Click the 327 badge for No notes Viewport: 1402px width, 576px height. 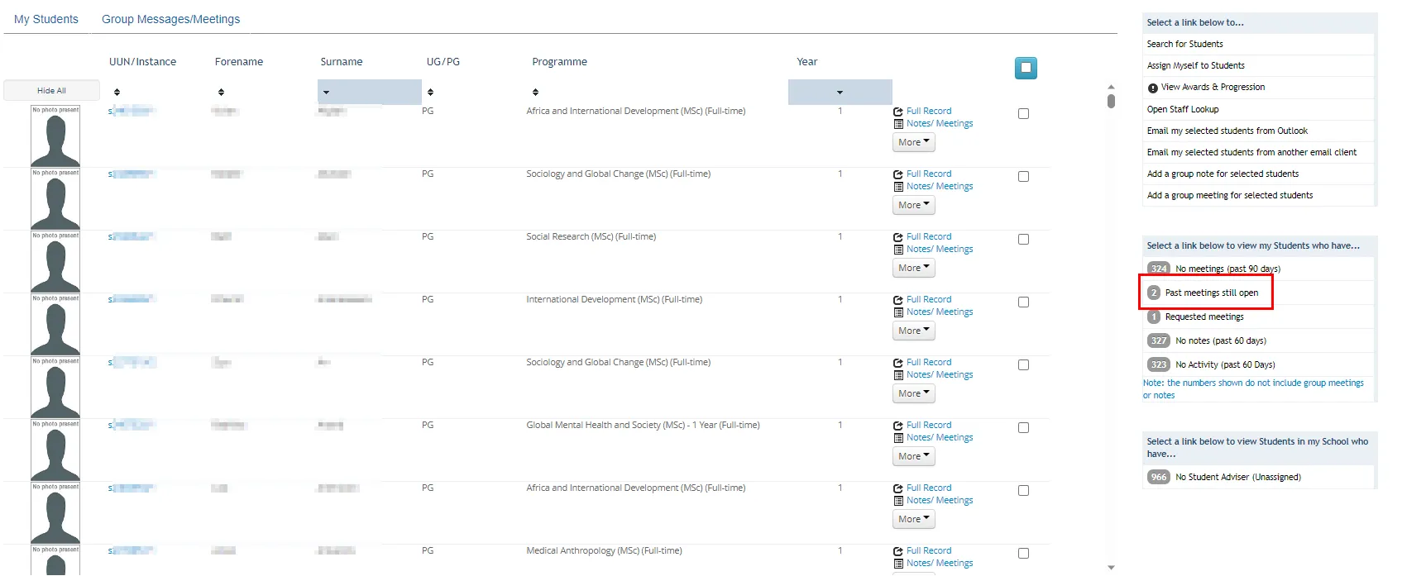pos(1159,340)
